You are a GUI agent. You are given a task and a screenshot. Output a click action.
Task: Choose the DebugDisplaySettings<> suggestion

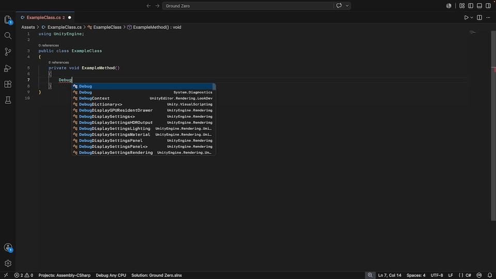coord(144,116)
